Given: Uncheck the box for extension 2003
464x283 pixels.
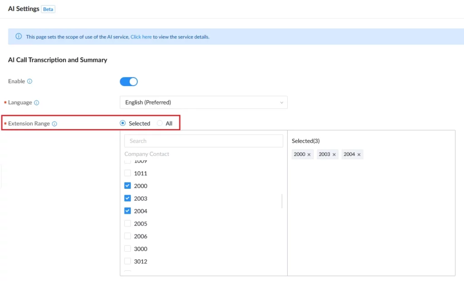Looking at the screenshot, I should pyautogui.click(x=127, y=198).
